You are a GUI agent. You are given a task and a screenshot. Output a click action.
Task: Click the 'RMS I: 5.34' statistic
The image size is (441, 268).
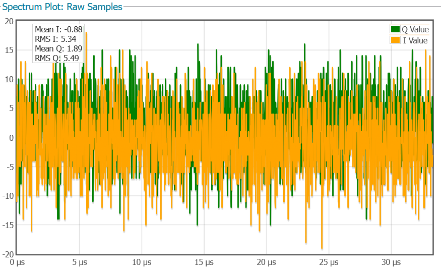pos(55,39)
